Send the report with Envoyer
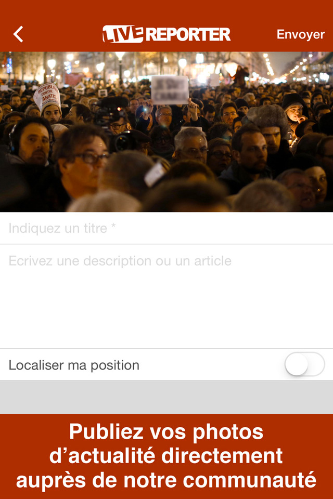The height and width of the screenshot is (499, 333). coord(301,34)
